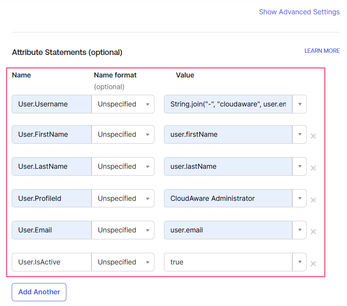Click the Show Advanced Settings link

tap(299, 12)
